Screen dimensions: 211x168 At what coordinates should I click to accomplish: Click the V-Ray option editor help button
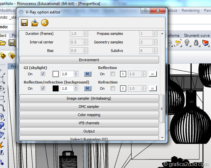(145, 11)
